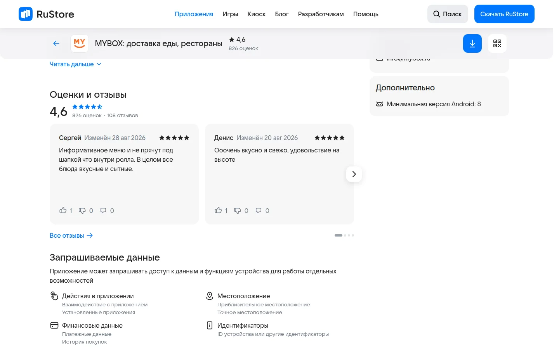Show the QR code for the app
Image resolution: width=559 pixels, height=349 pixels.
coord(497,43)
